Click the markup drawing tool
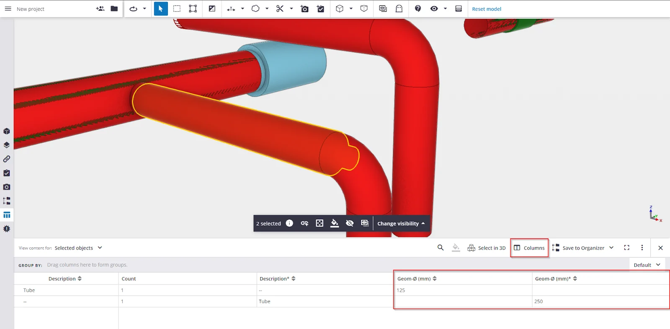The width and height of the screenshot is (670, 329). (x=212, y=9)
